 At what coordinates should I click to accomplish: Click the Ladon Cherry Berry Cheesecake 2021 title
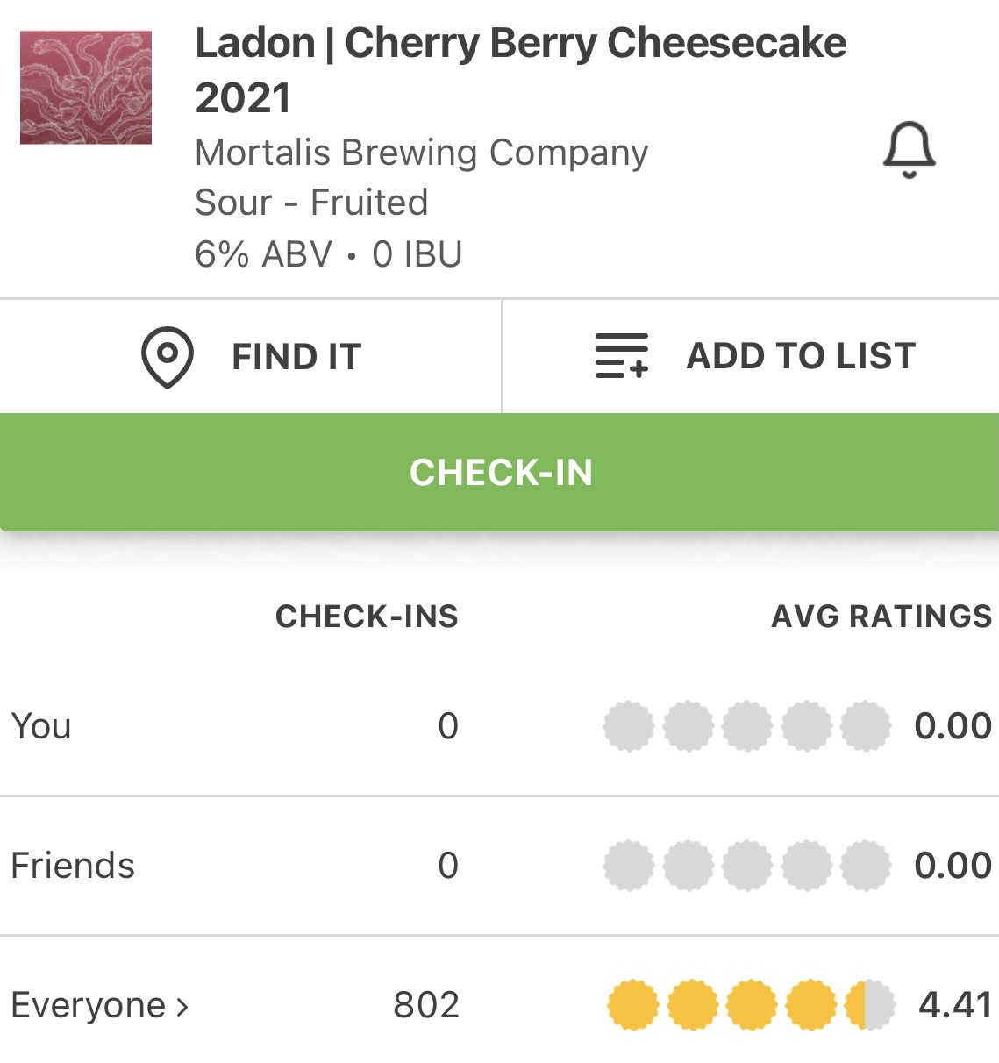click(520, 69)
